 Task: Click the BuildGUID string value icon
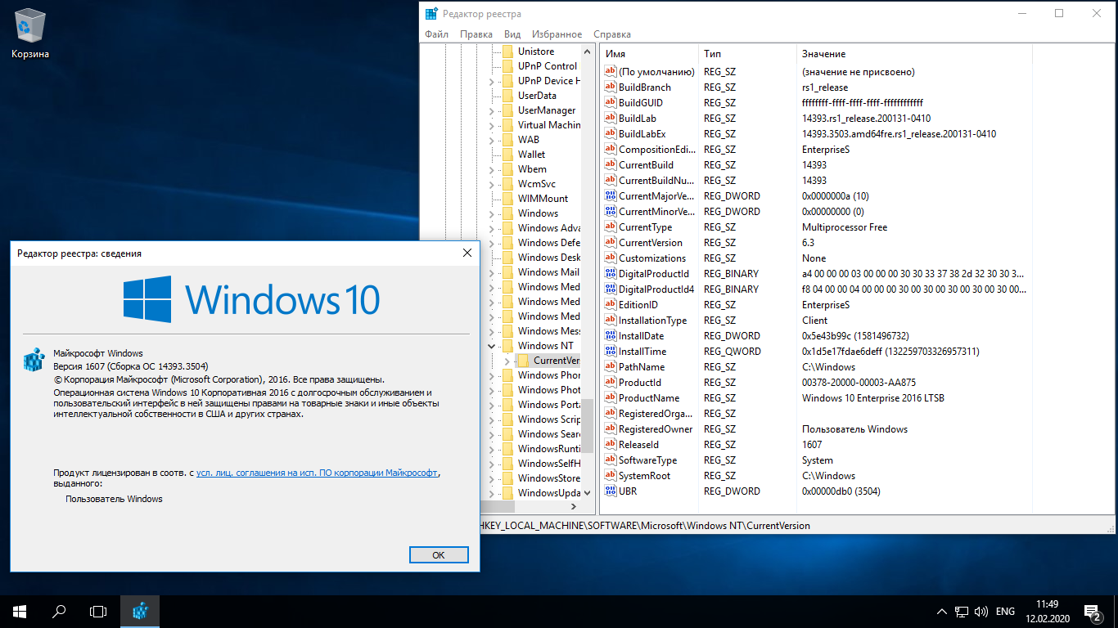pyautogui.click(x=610, y=103)
